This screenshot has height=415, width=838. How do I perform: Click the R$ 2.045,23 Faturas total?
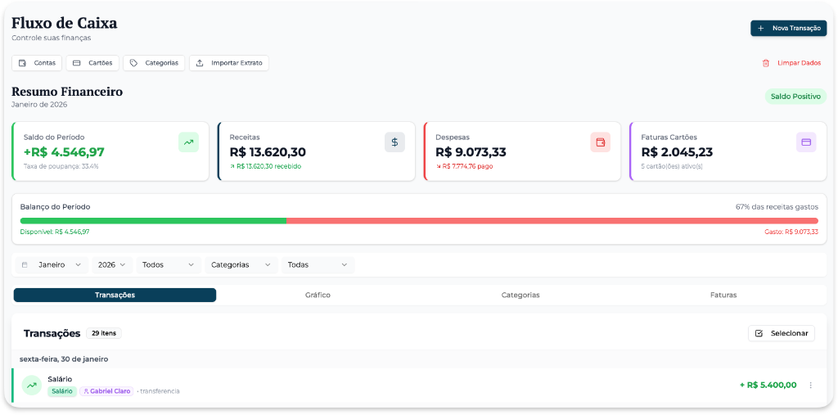click(677, 152)
